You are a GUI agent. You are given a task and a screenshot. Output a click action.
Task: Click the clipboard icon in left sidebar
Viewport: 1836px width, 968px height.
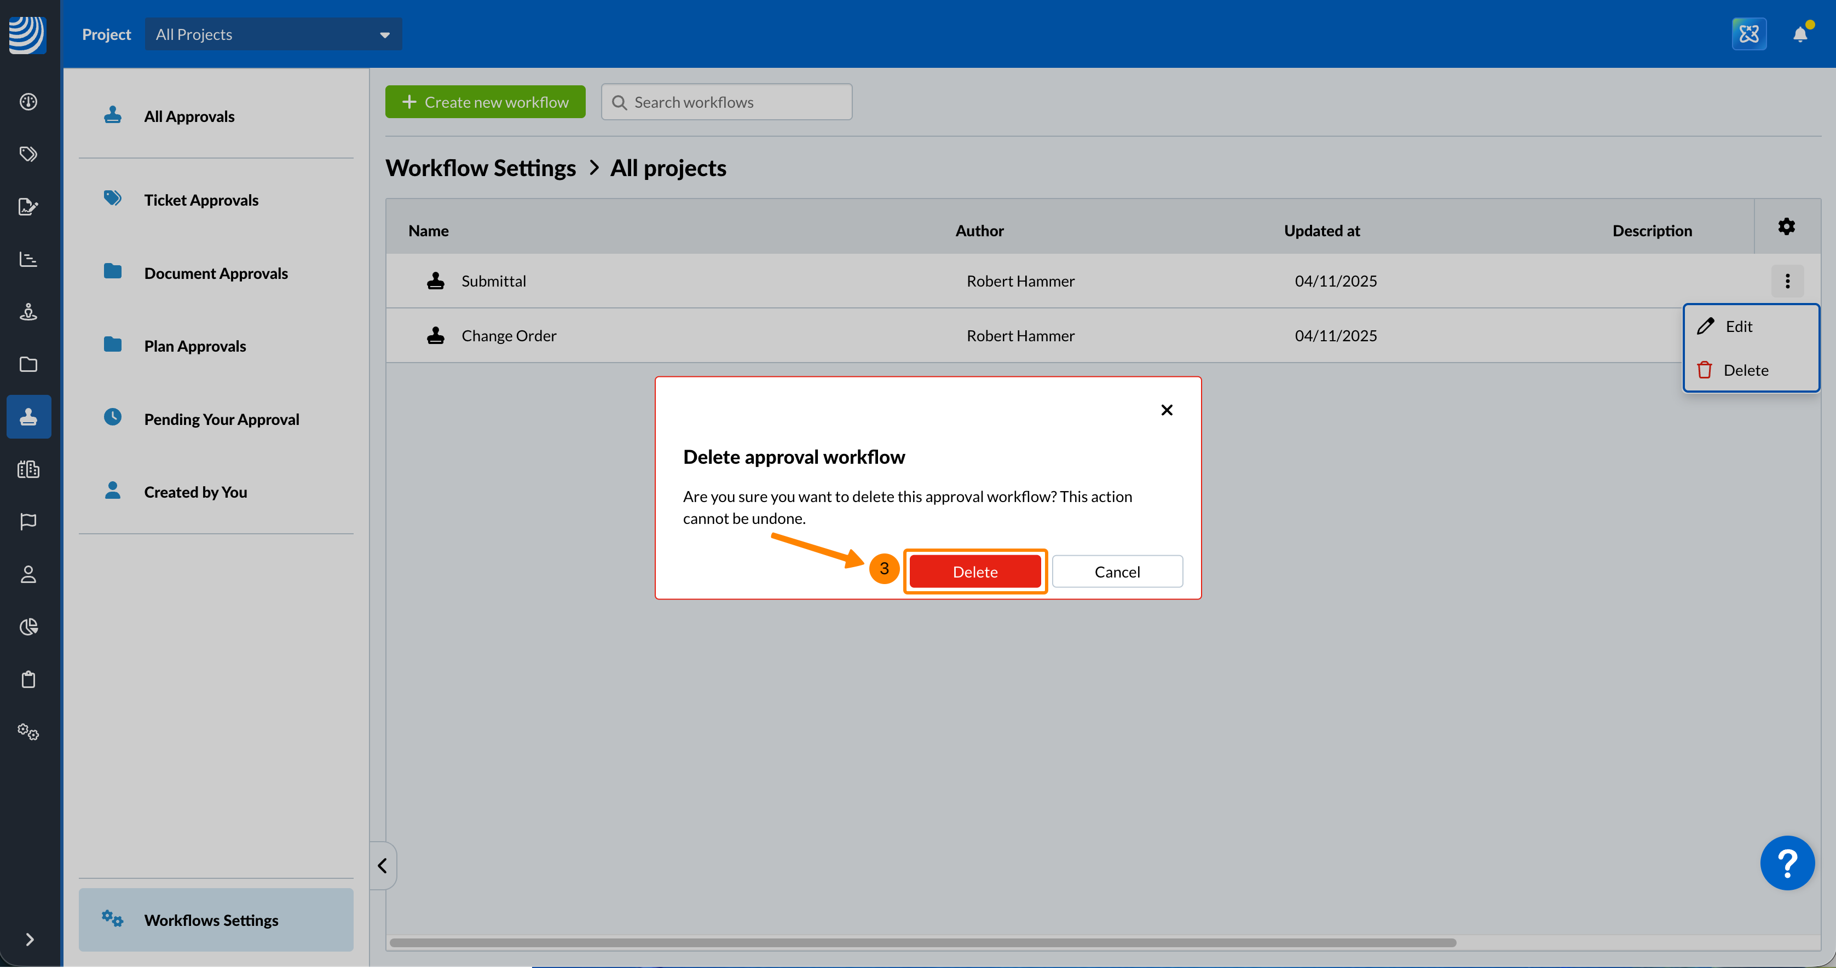pos(28,679)
